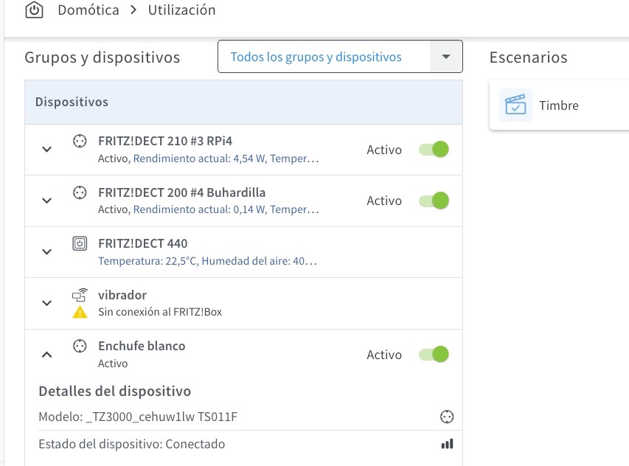The image size is (629, 466).
Task: Open the Rendimiento actual 4,54 W link
Action: (199, 159)
